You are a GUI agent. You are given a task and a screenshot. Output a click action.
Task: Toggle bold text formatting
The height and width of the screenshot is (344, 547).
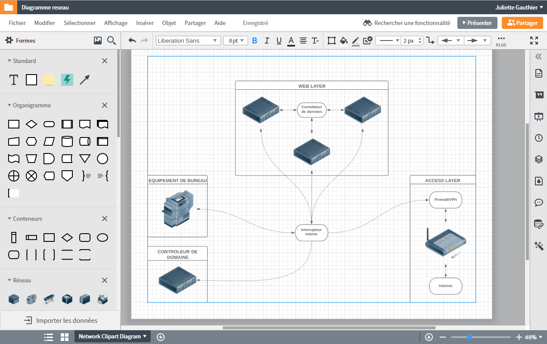point(255,41)
